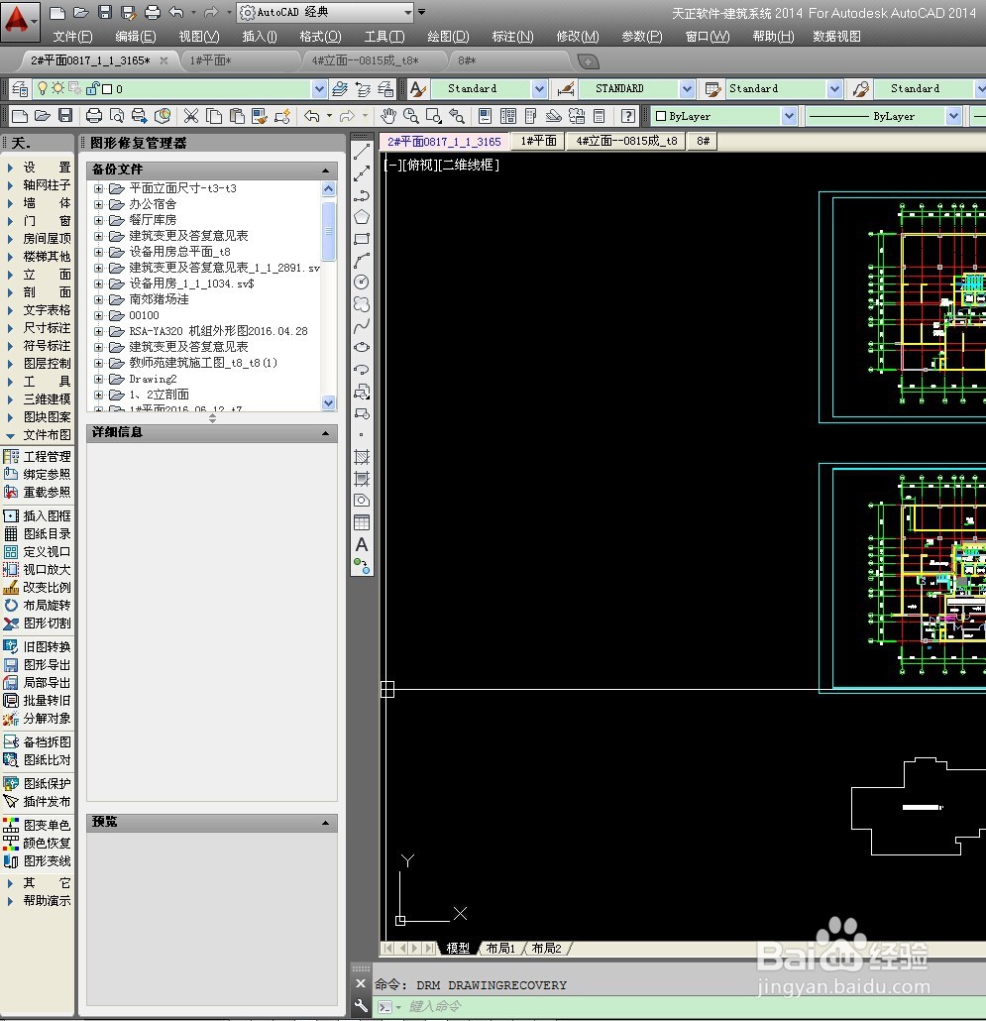
Task: Expand the 办公宿舍 backup folder
Action: point(99,204)
